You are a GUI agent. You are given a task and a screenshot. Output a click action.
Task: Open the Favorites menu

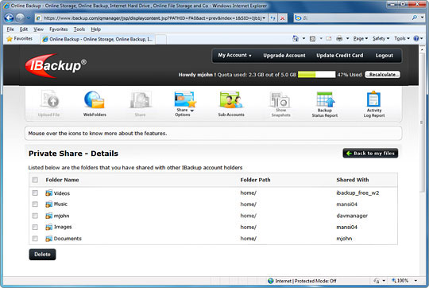click(59, 29)
